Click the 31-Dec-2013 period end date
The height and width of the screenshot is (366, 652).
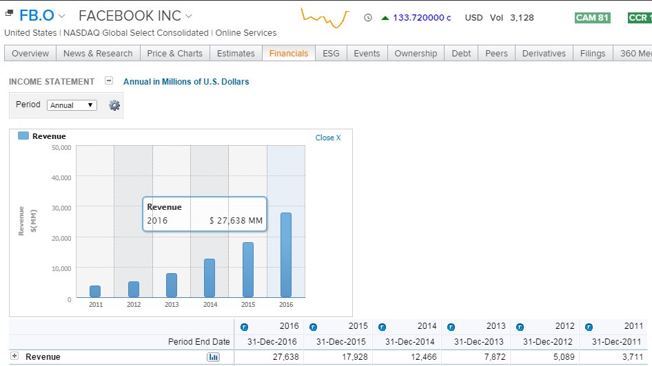point(478,342)
